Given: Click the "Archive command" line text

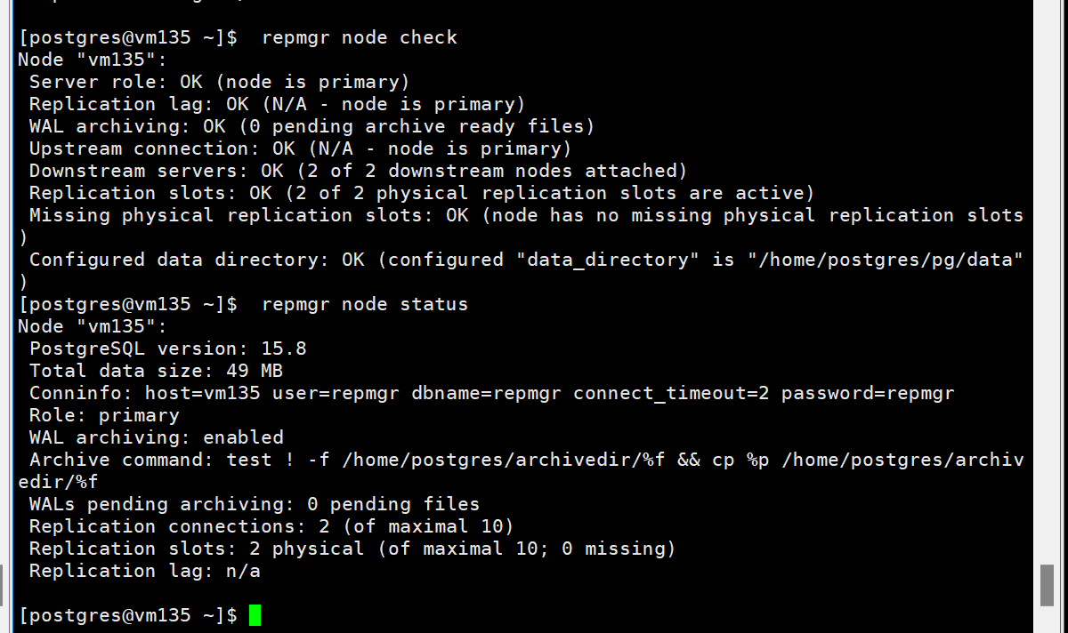Looking at the screenshot, I should [525, 460].
